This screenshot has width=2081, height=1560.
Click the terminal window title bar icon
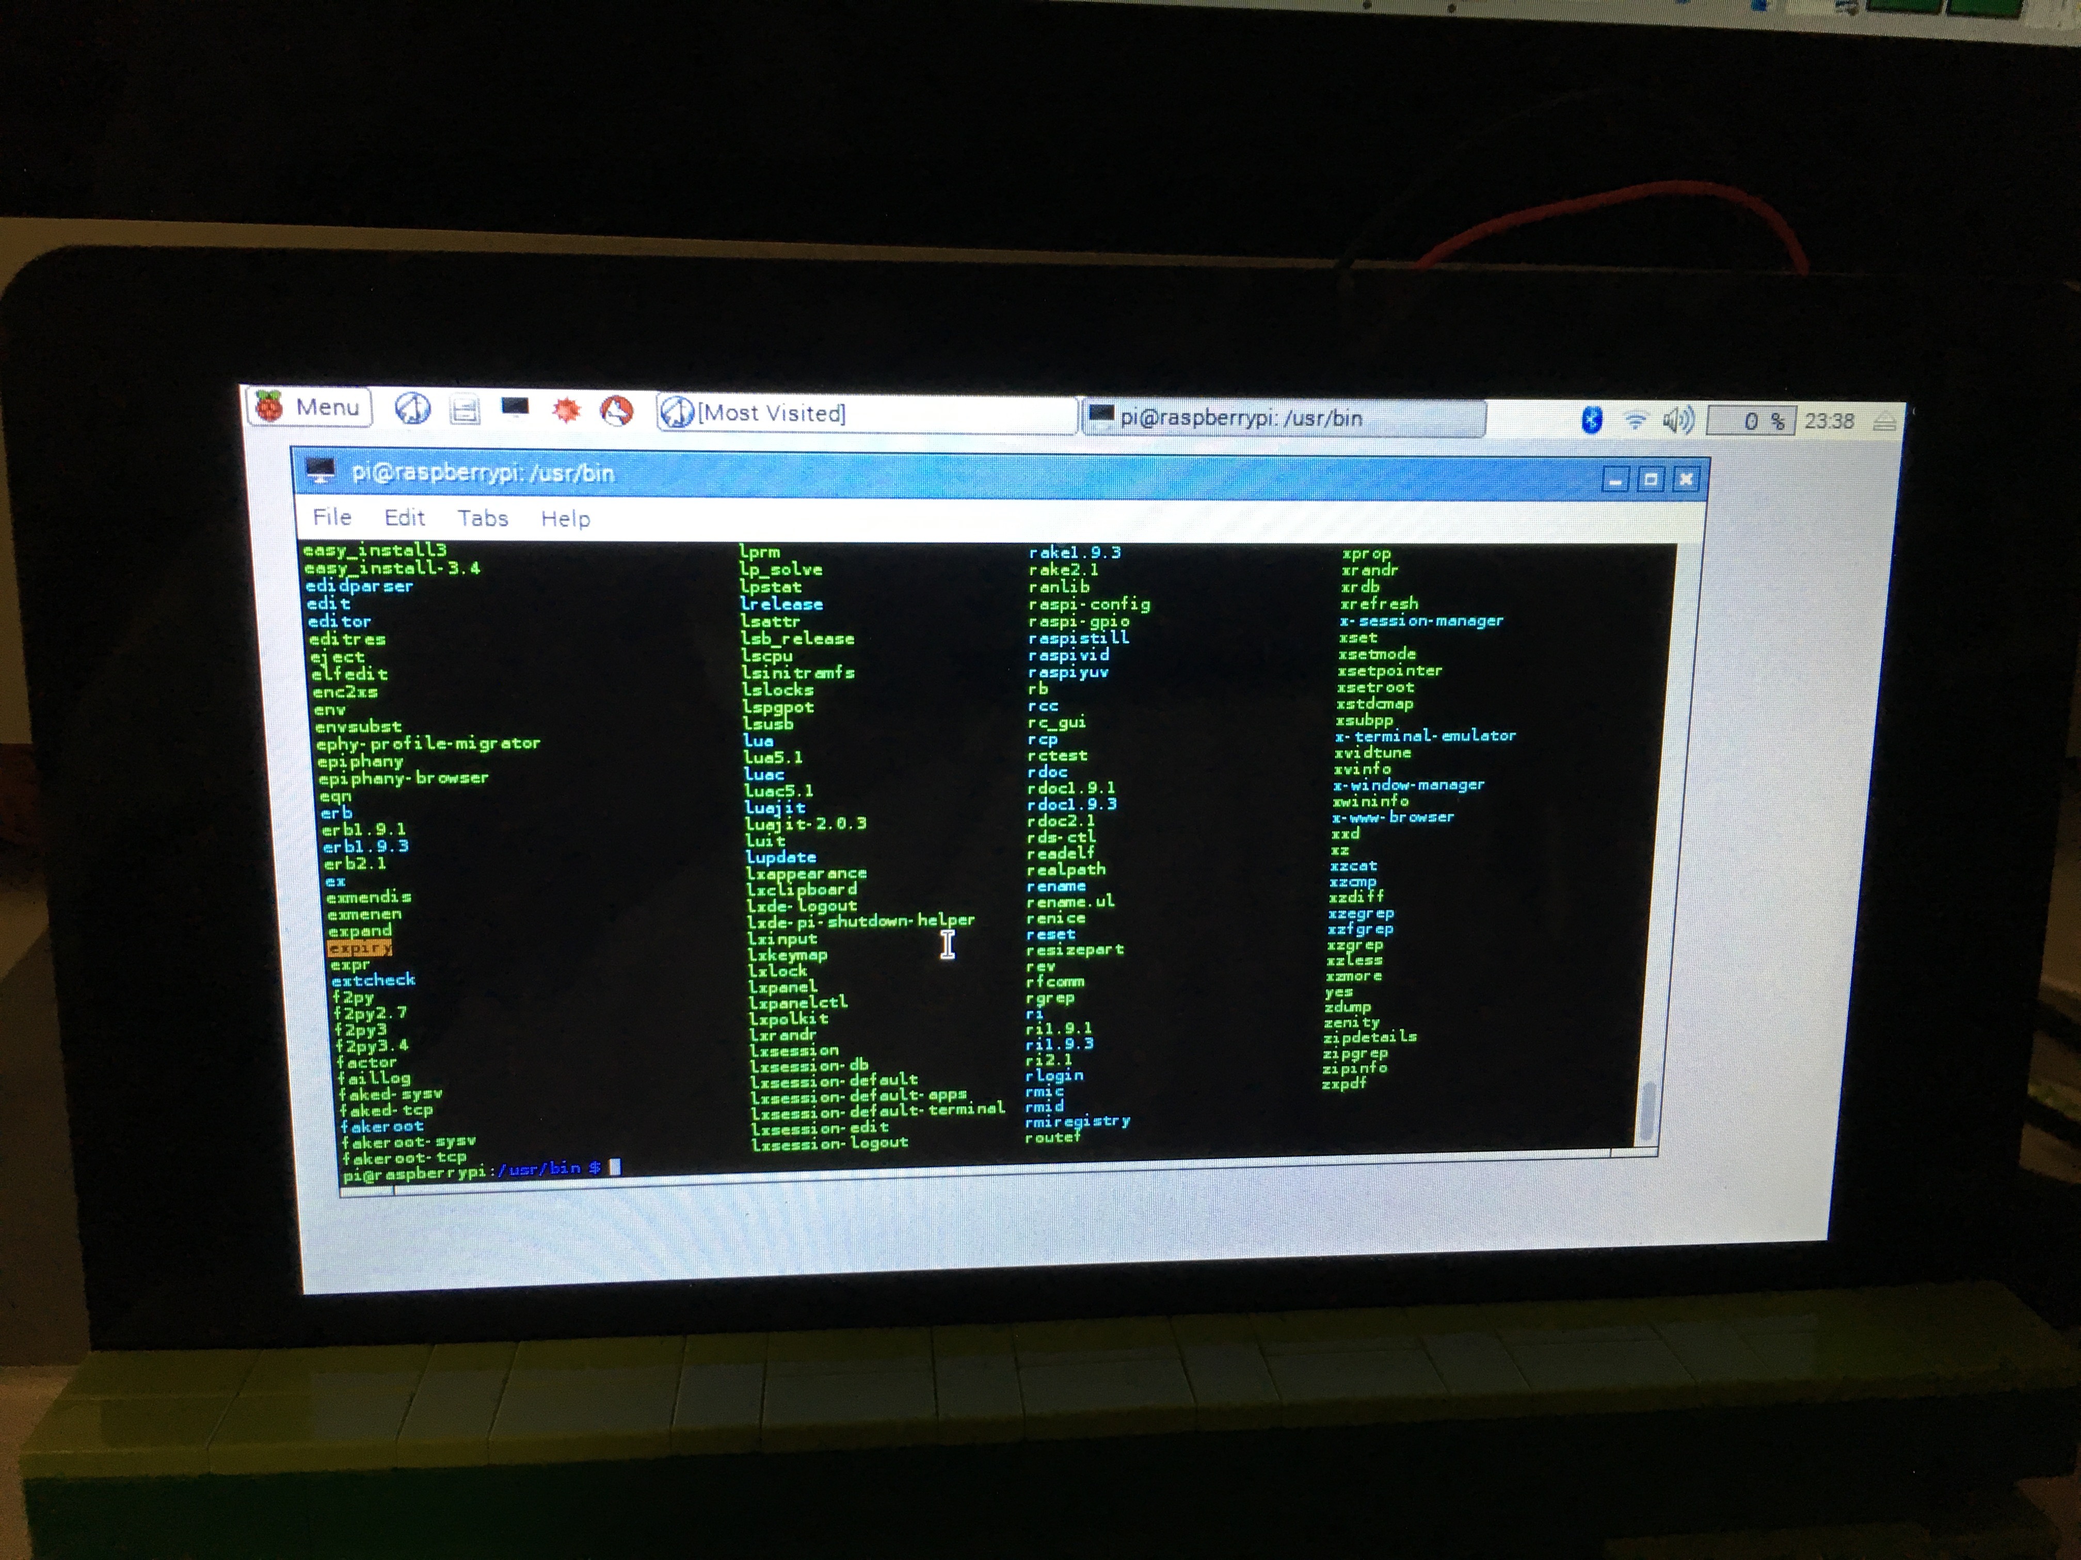[x=320, y=471]
